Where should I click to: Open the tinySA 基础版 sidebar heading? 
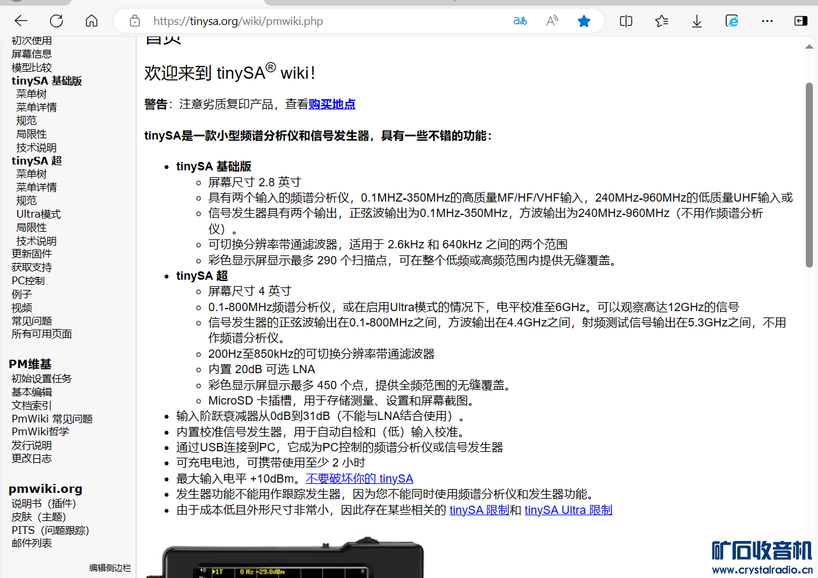point(47,81)
